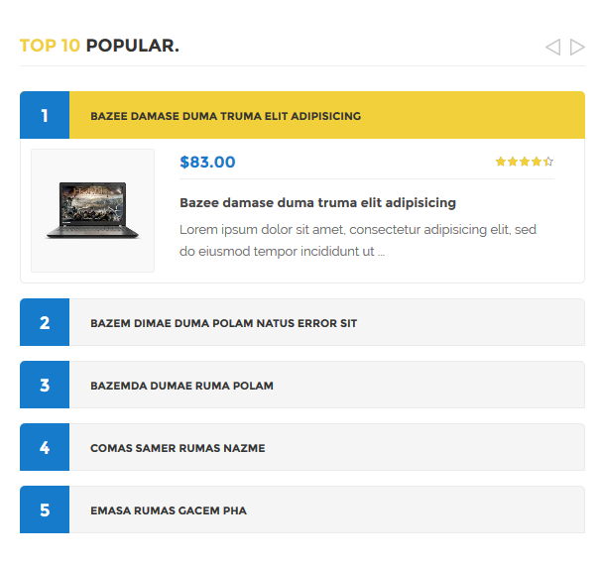The width and height of the screenshot is (599, 563).
Task: Click the blue number 1 badge
Action: (45, 116)
